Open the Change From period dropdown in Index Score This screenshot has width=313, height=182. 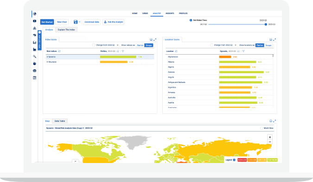(x=117, y=45)
